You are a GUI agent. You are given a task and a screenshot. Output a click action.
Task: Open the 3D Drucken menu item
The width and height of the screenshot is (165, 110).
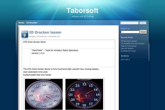pos(32,23)
